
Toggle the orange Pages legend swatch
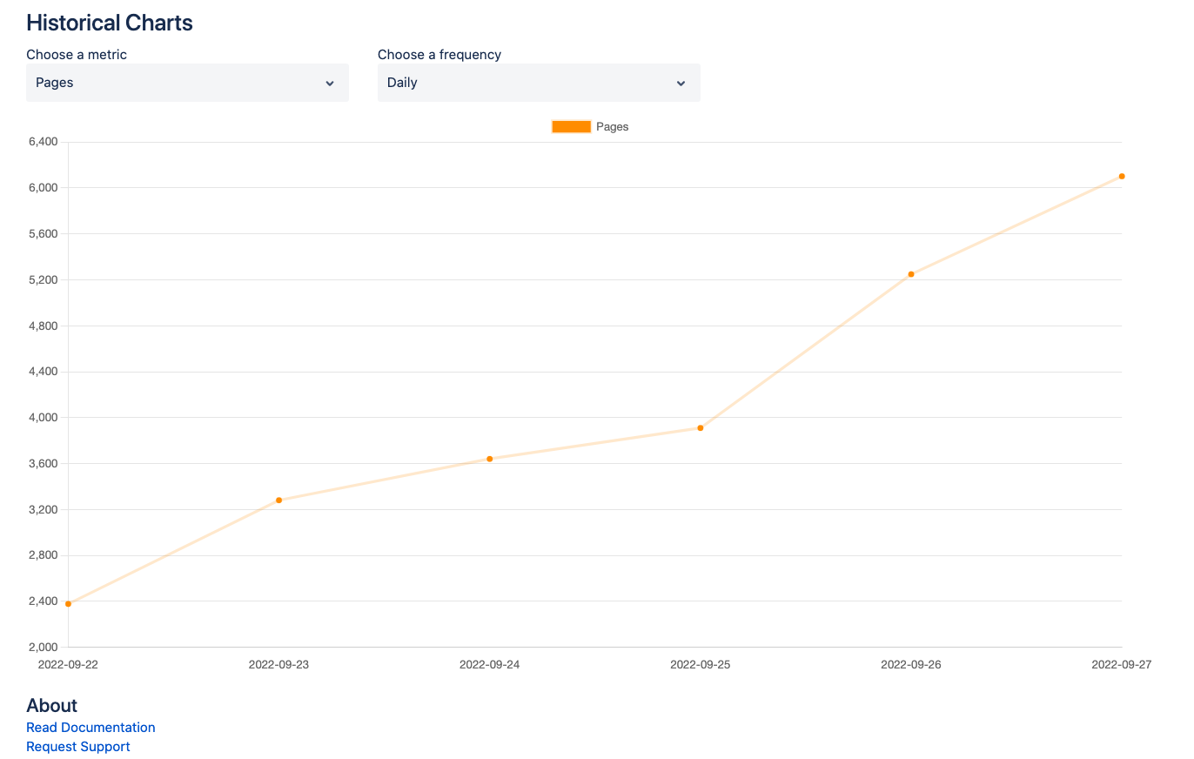coord(571,127)
